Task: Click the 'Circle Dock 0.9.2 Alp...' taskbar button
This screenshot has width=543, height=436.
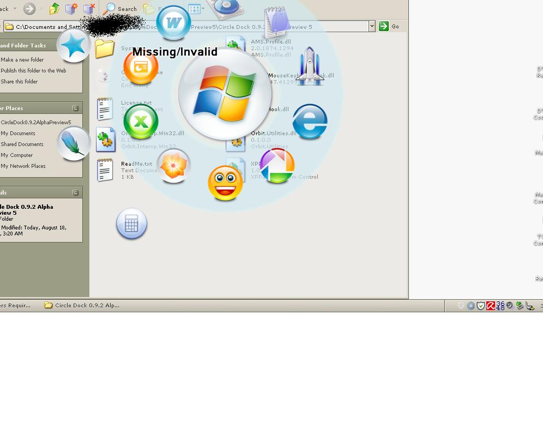Action: coord(82,305)
